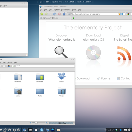Follow the 'What elementary Is' link
Image resolution: width=132 pixels, height=132 pixels.
[61, 40]
